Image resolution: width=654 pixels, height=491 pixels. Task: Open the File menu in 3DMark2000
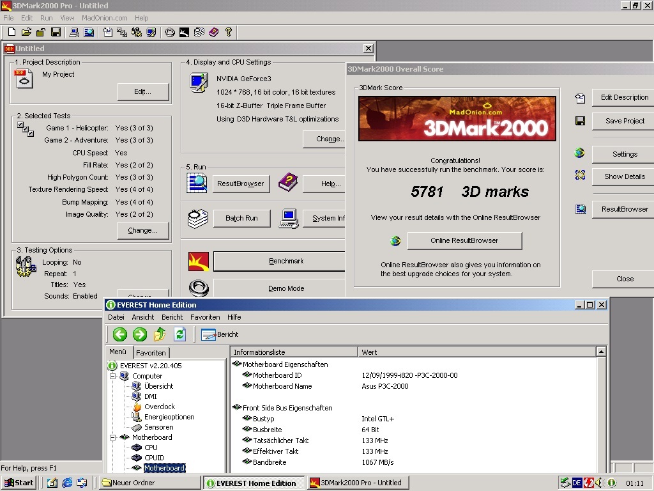tap(8, 18)
